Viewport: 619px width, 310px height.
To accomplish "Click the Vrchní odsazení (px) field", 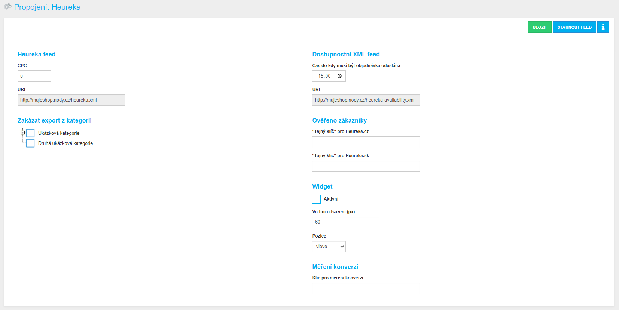I will [346, 222].
